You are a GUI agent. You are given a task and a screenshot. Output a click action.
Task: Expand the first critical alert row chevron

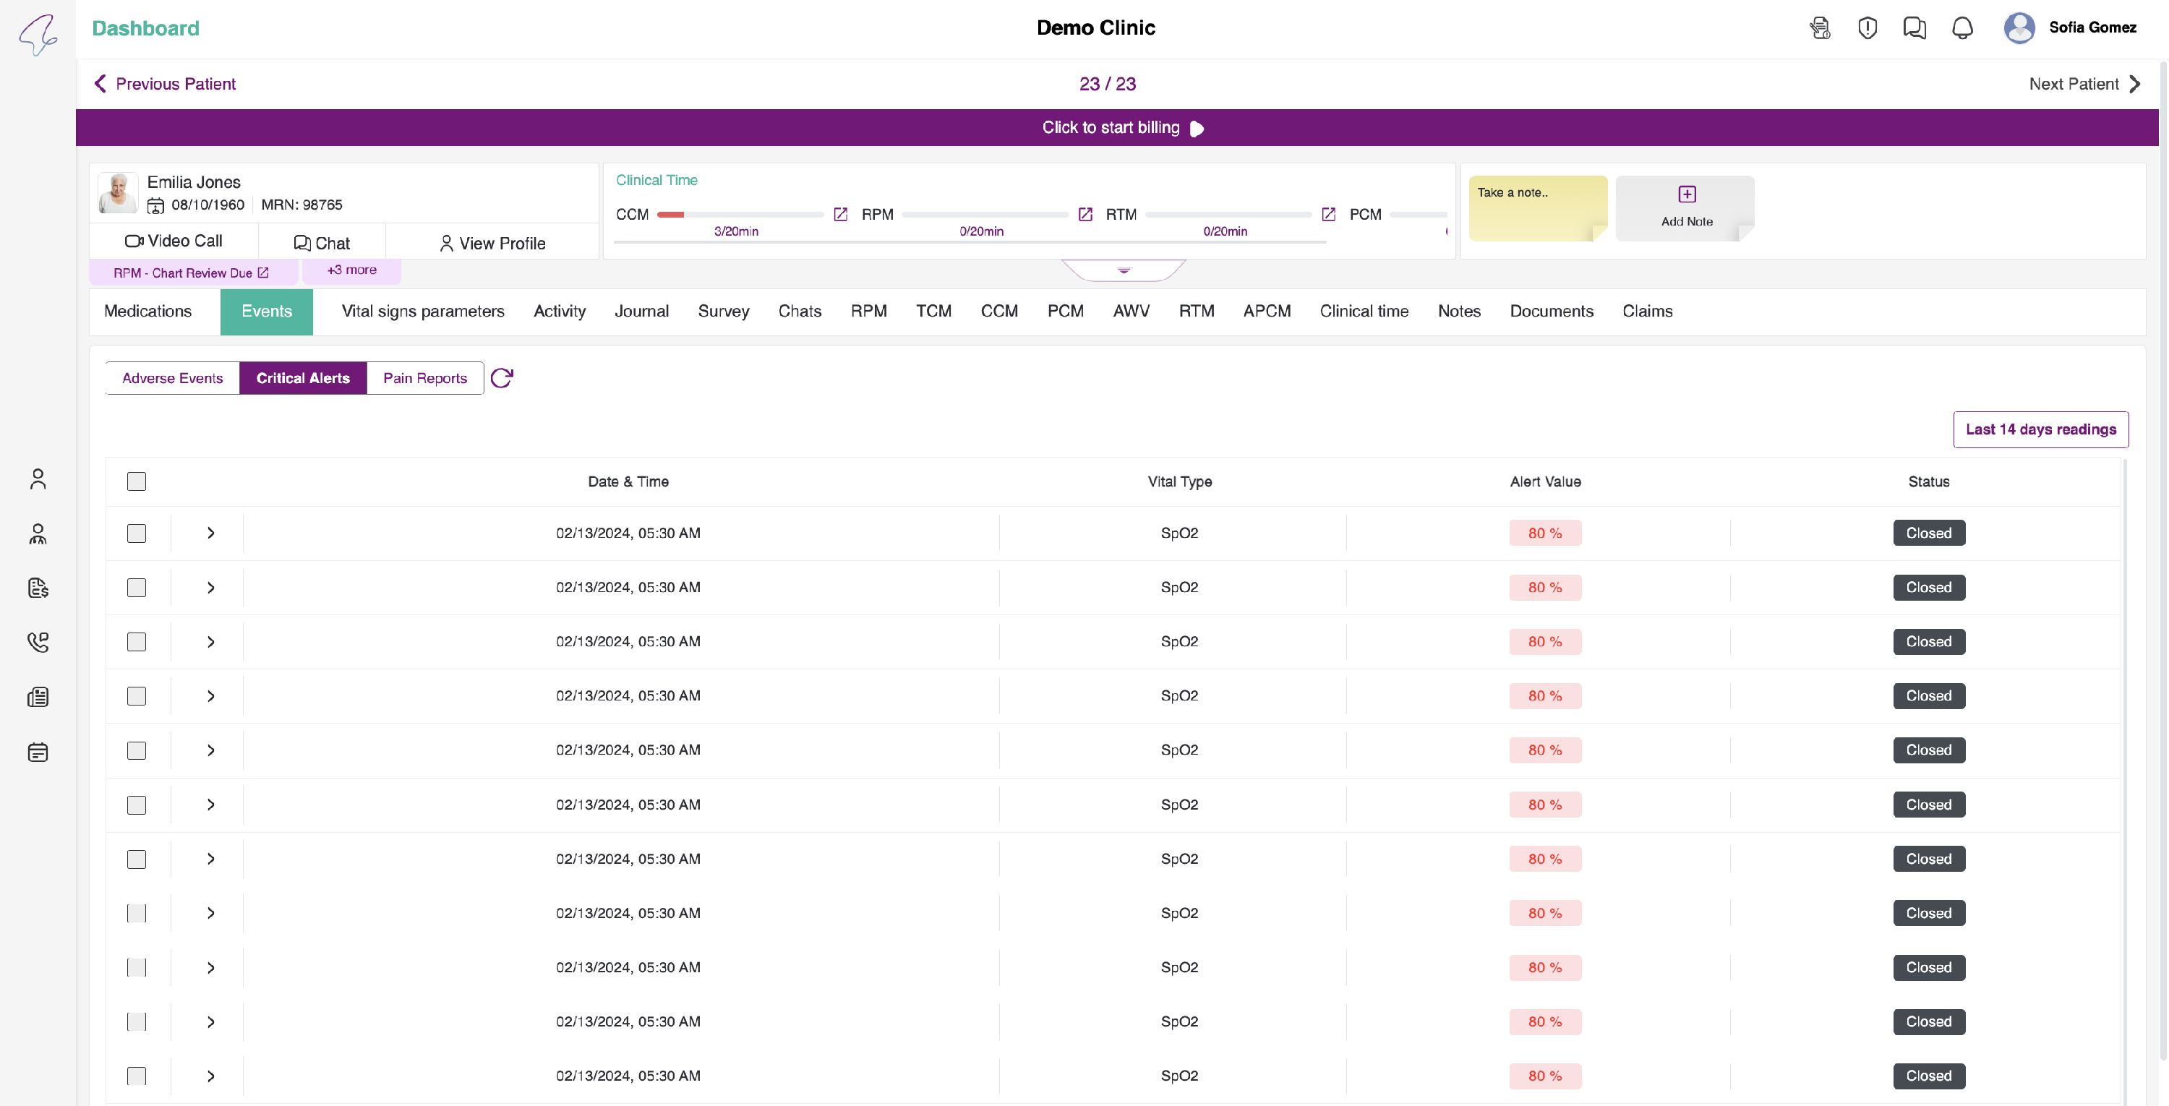[x=210, y=533]
